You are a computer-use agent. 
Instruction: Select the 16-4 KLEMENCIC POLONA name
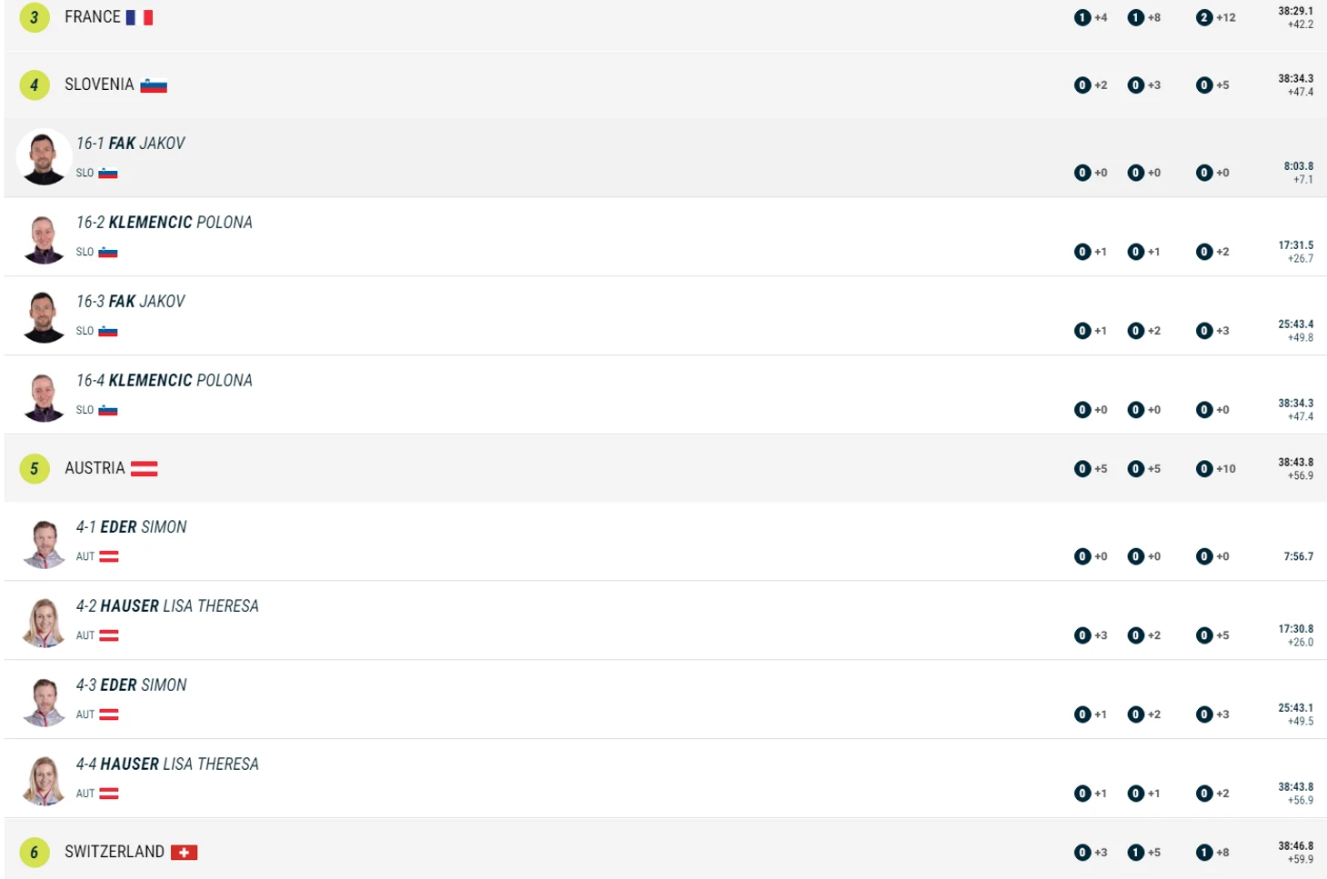pyautogui.click(x=165, y=381)
